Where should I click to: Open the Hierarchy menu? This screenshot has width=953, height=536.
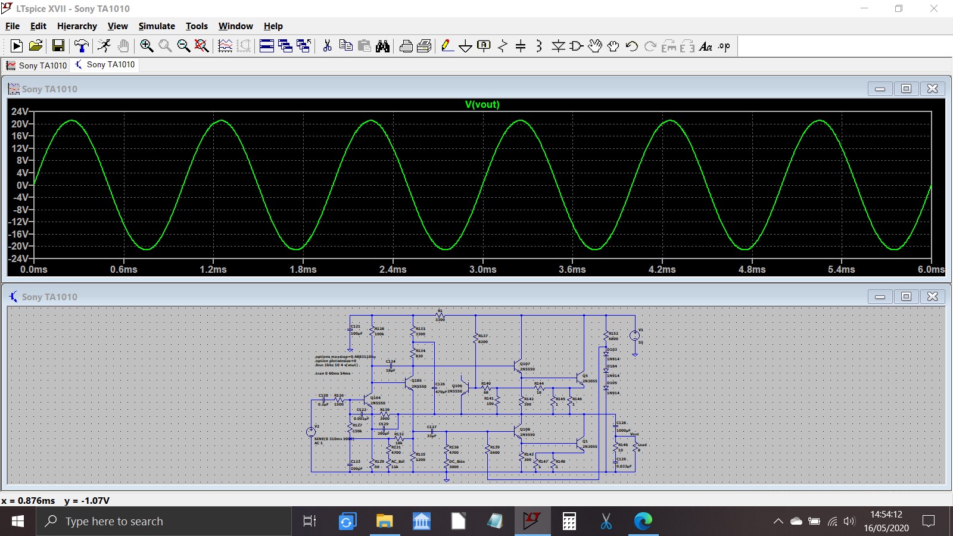[77, 26]
